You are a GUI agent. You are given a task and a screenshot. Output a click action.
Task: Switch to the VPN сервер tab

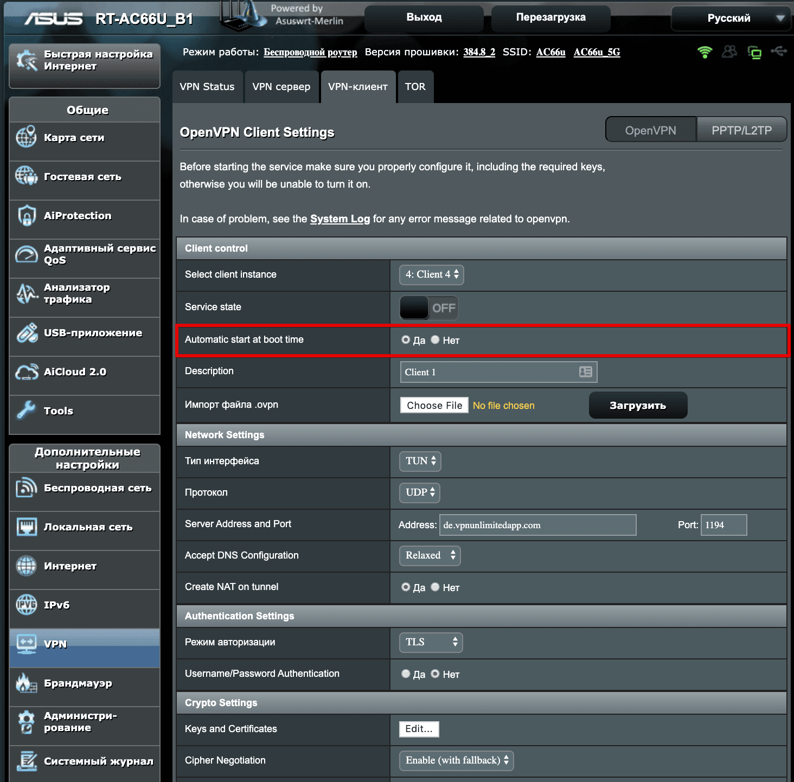coord(281,86)
